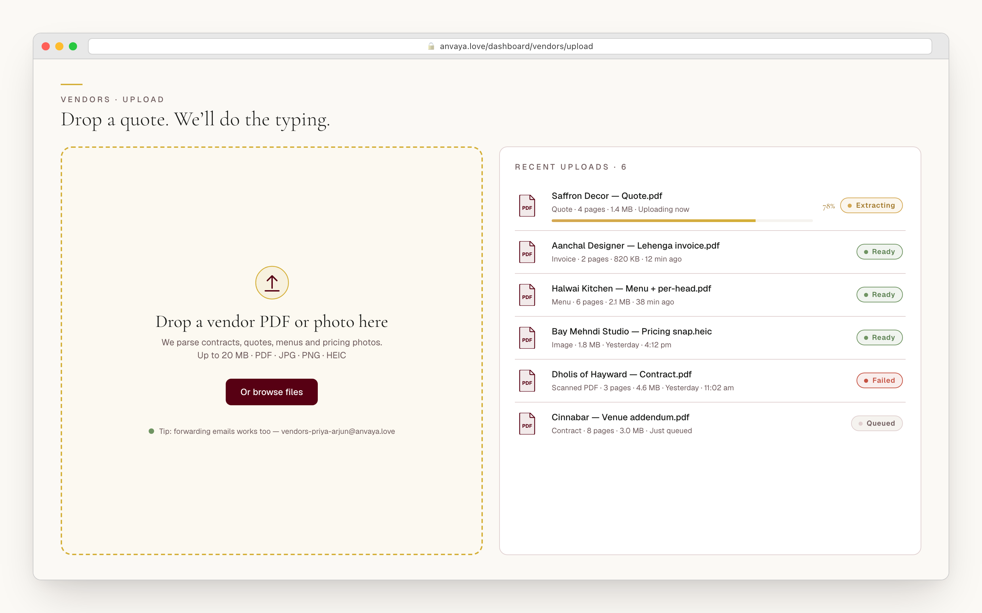The image size is (982, 613).
Task: Click the Extracting status badge
Action: [x=871, y=205]
